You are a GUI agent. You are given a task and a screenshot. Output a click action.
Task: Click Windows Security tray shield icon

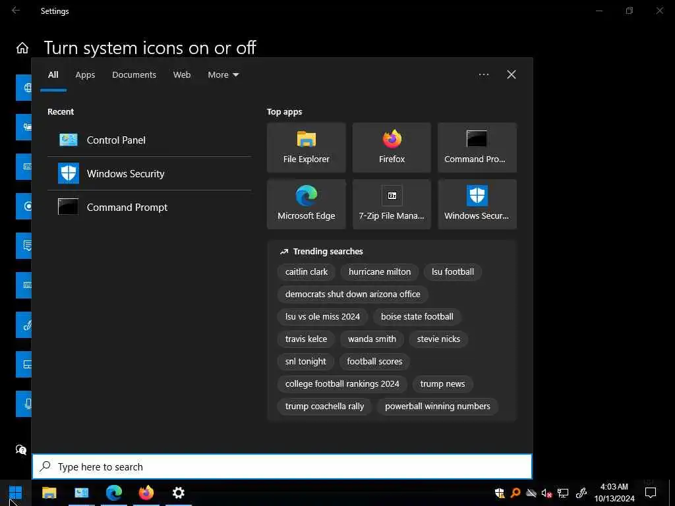(x=500, y=493)
